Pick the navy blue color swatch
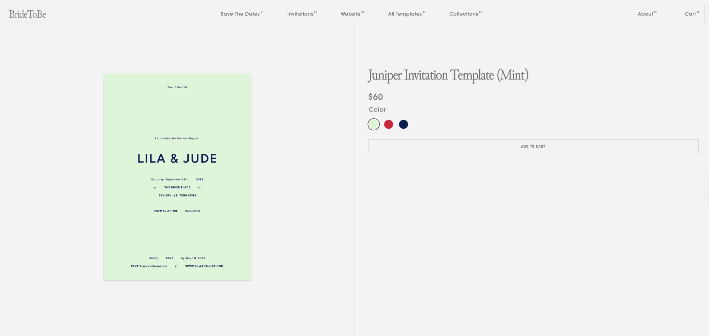The image size is (709, 336). coord(403,124)
